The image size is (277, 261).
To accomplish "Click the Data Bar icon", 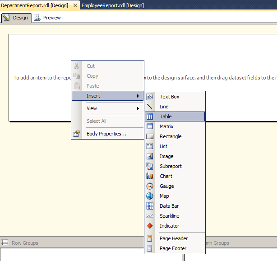I will point(150,206).
